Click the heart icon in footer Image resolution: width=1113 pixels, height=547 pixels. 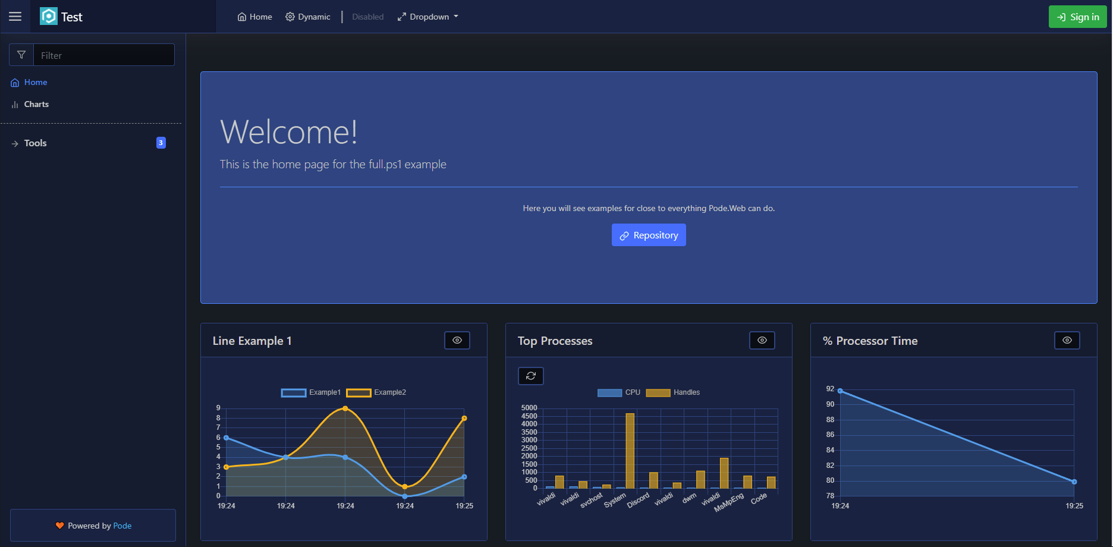click(59, 526)
